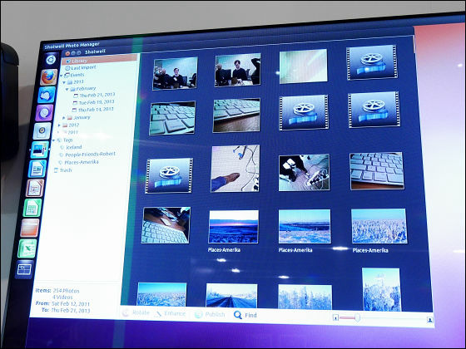This screenshot has height=349, width=466.
Task: Collapse the Tags tree node
Action: point(54,140)
